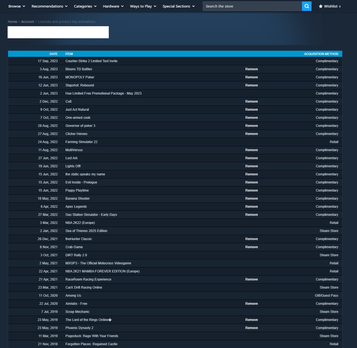Remove MONOPOLY Poker from licenses
This screenshot has height=348, width=357.
click(x=251, y=77)
